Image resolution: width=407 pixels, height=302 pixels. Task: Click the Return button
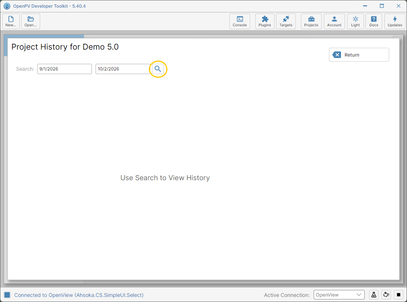click(x=359, y=55)
